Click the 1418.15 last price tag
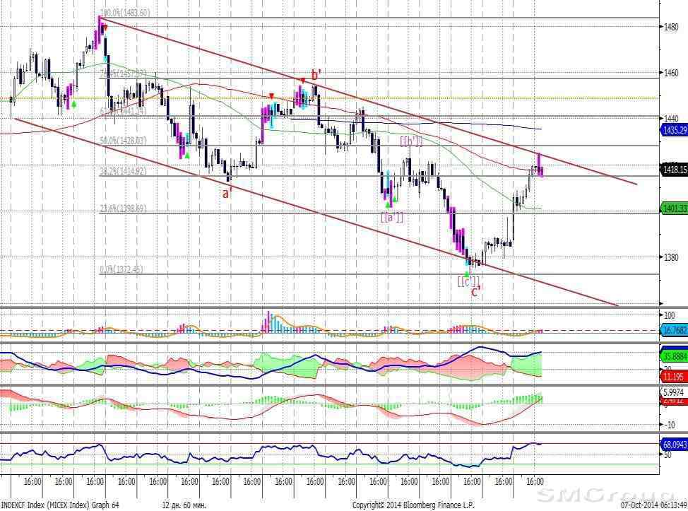This screenshot has height=511, width=688. tap(672, 170)
